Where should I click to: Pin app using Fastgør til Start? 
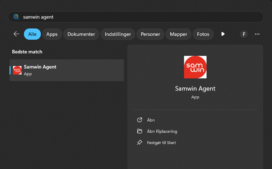(x=161, y=142)
